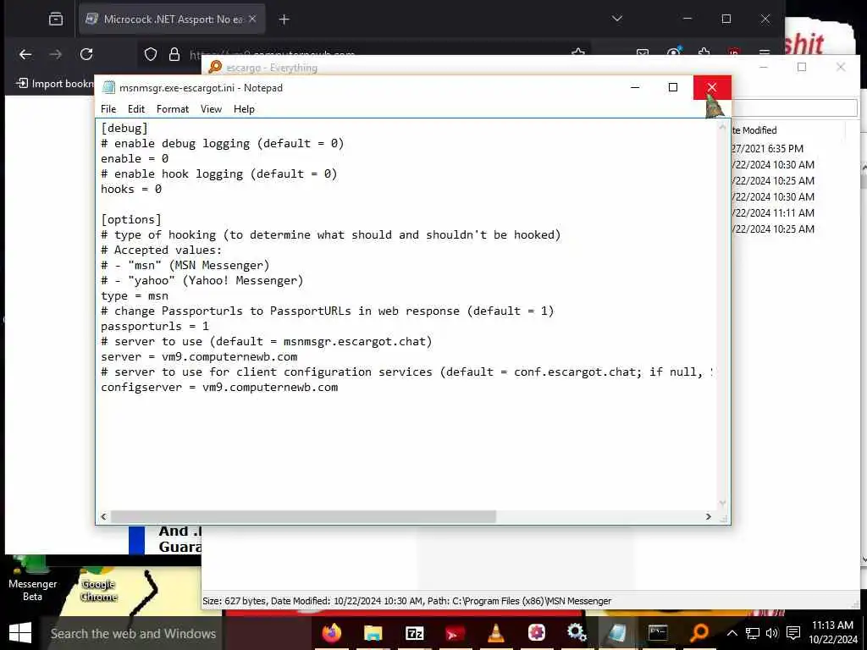This screenshot has height=650, width=867.
Task: Click the 'server = vm9.computernewb.com' line
Action: coord(199,356)
